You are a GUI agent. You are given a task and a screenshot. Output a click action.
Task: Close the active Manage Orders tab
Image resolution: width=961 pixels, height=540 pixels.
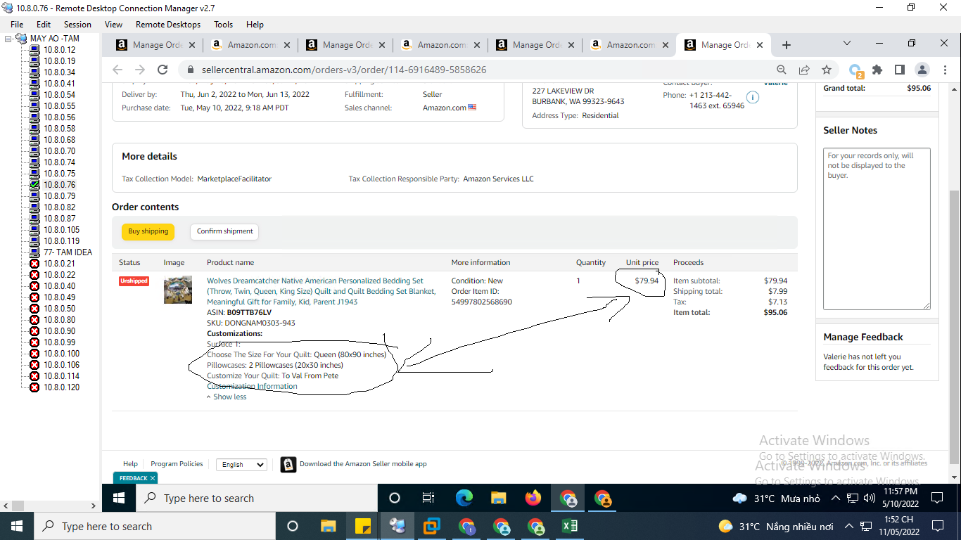760,45
